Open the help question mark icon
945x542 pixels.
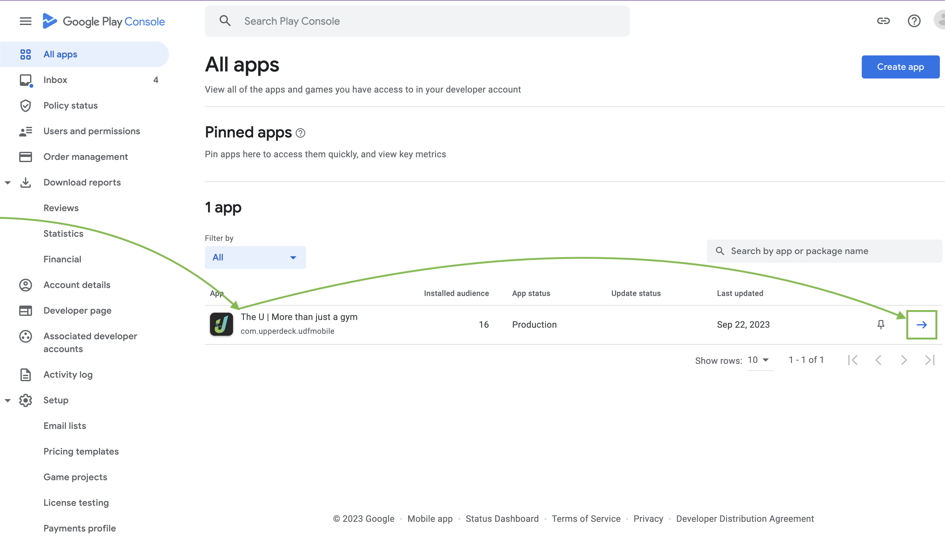click(x=914, y=21)
